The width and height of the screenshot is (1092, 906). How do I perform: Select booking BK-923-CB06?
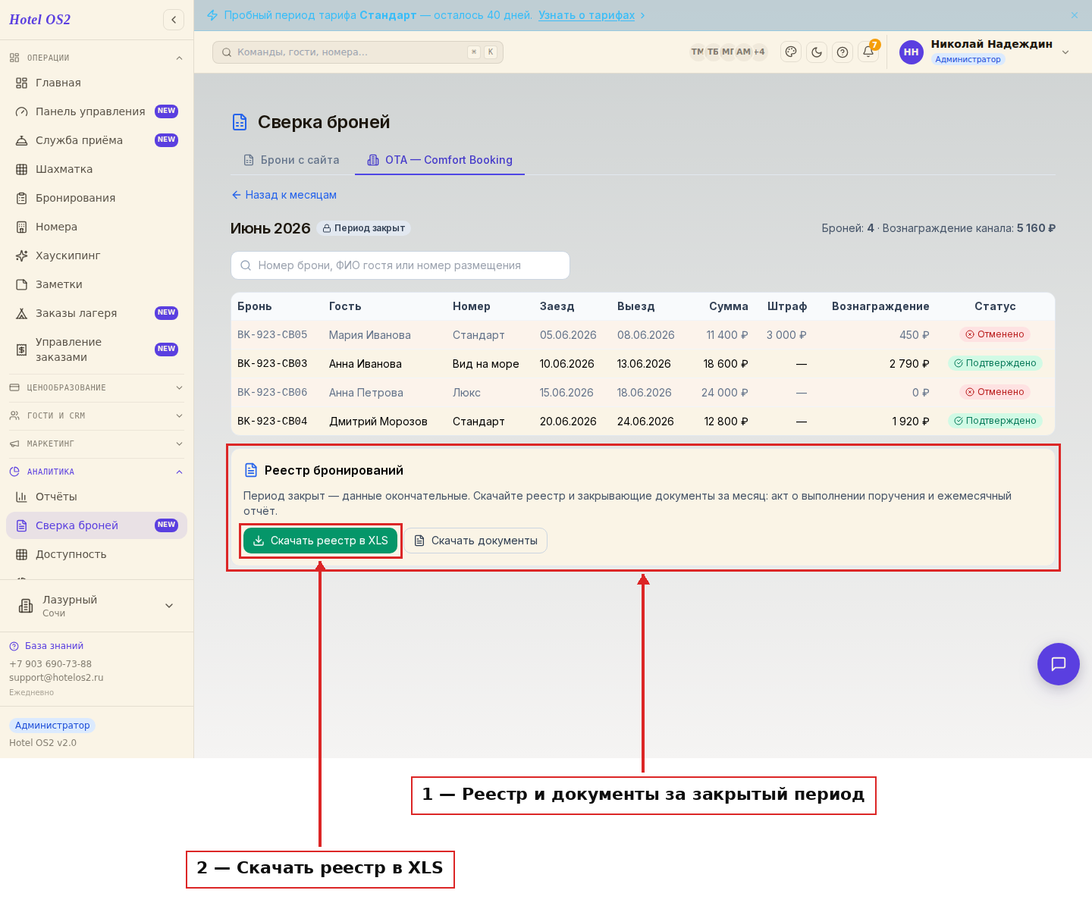272,393
